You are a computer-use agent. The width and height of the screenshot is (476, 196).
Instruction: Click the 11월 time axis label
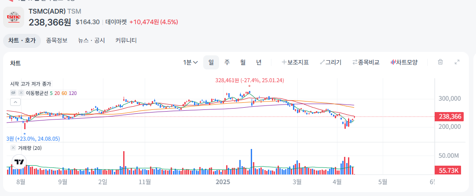pos(145,182)
